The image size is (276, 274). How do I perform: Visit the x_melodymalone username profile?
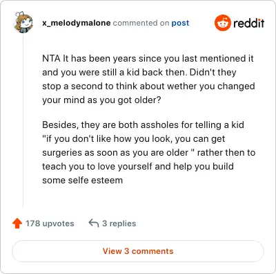coord(77,23)
